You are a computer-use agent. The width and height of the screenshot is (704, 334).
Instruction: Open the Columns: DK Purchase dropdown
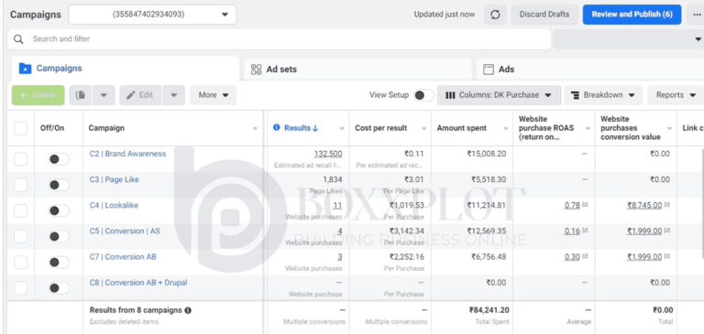(x=499, y=95)
